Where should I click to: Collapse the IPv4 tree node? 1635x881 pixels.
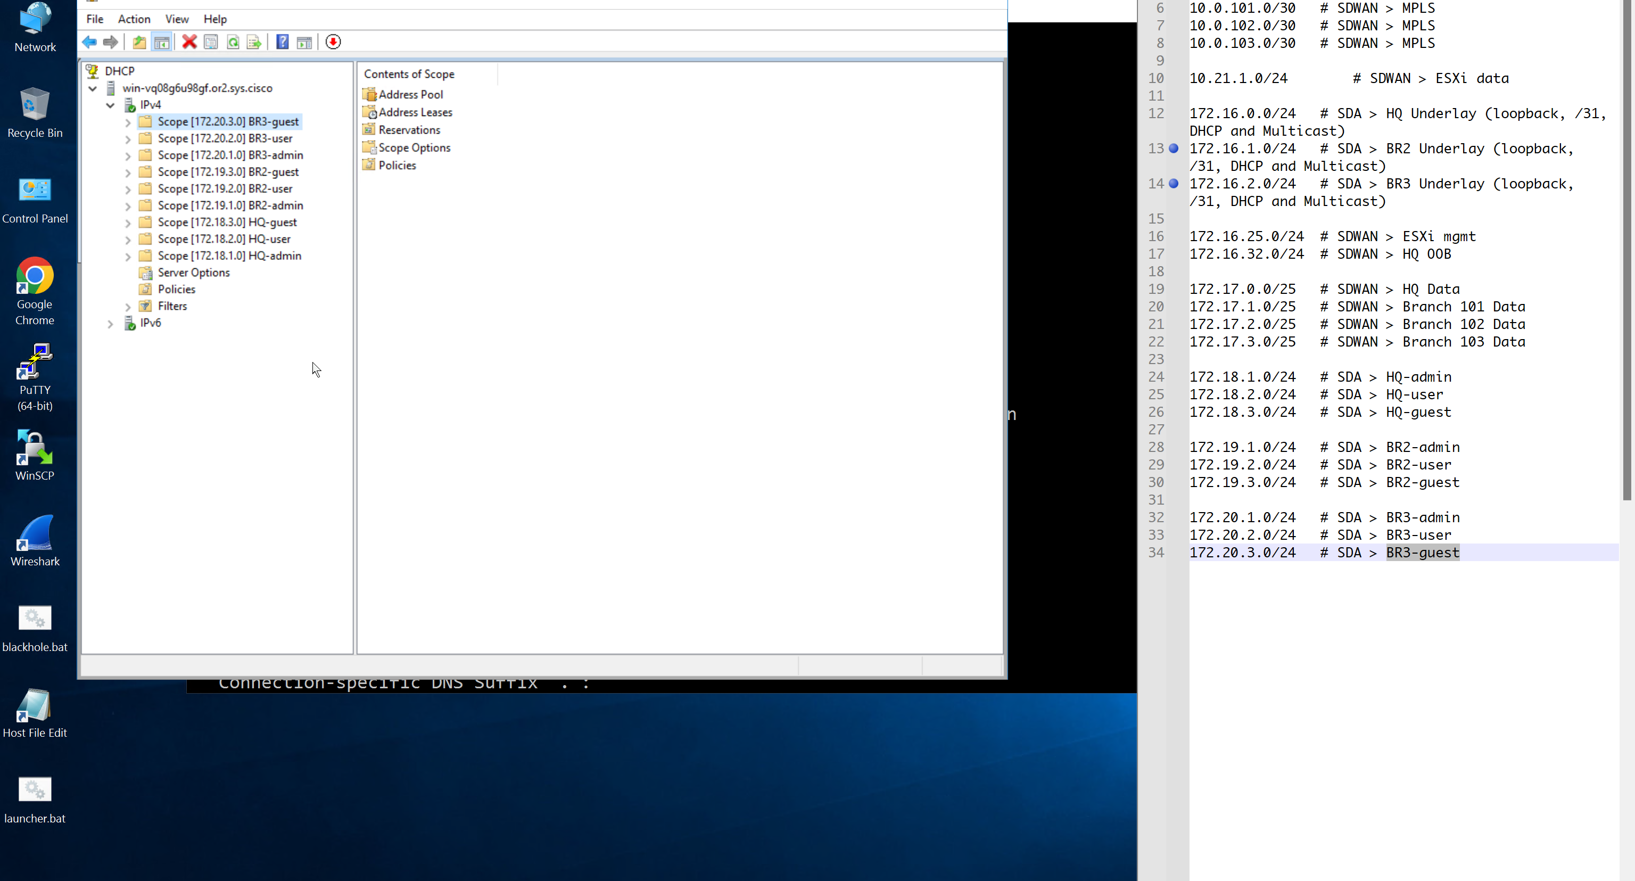coord(111,105)
